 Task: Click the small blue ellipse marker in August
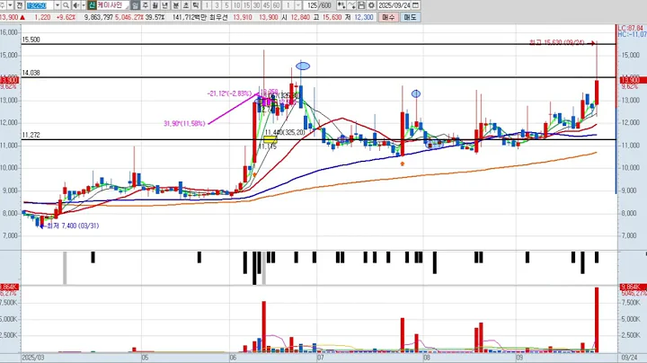[x=416, y=93]
